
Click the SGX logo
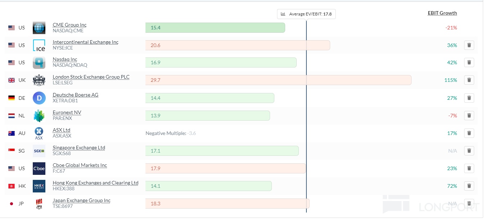[x=39, y=151]
